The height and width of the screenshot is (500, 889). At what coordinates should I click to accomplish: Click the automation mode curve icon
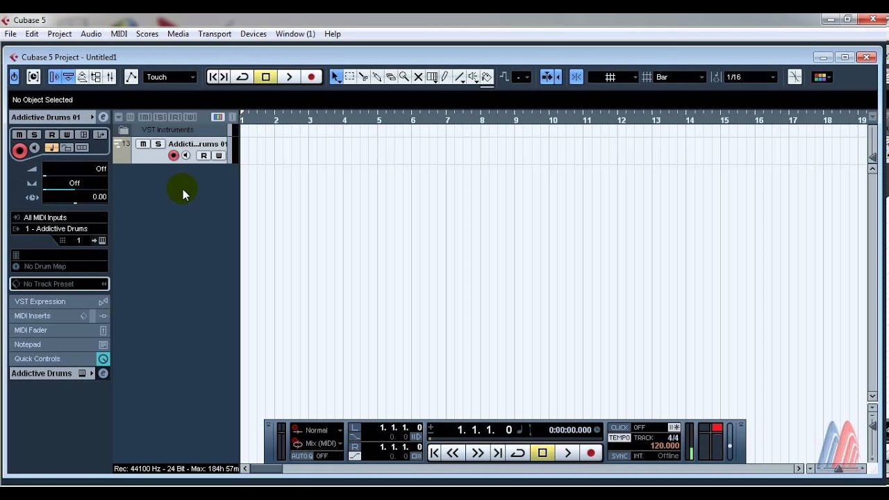(131, 77)
